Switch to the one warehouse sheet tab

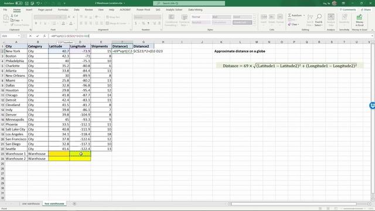click(30, 203)
